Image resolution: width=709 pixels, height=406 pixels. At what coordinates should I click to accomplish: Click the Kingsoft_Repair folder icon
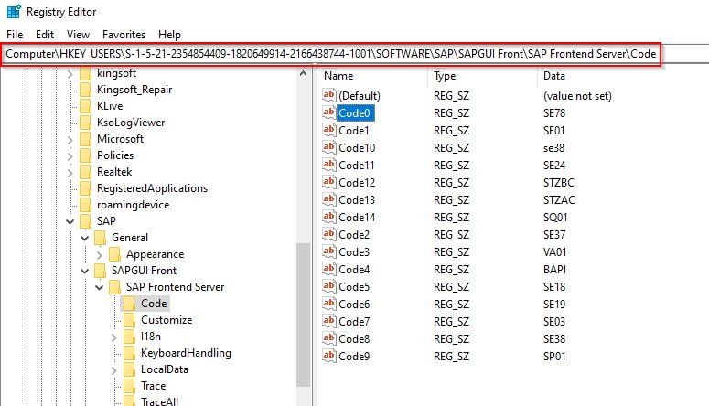point(85,90)
